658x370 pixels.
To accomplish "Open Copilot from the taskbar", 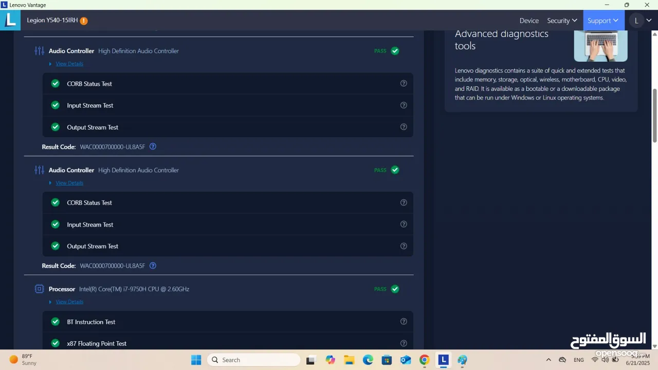I will pos(330,360).
